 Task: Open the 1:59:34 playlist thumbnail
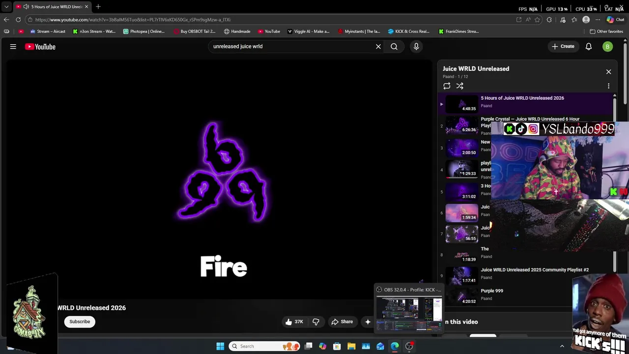461,212
